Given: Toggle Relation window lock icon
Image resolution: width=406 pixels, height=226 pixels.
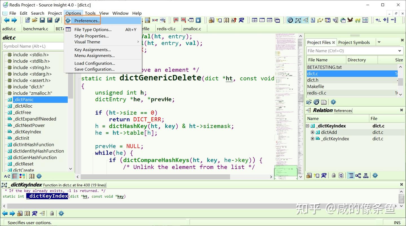Looking at the screenshot, I should pos(334,175).
